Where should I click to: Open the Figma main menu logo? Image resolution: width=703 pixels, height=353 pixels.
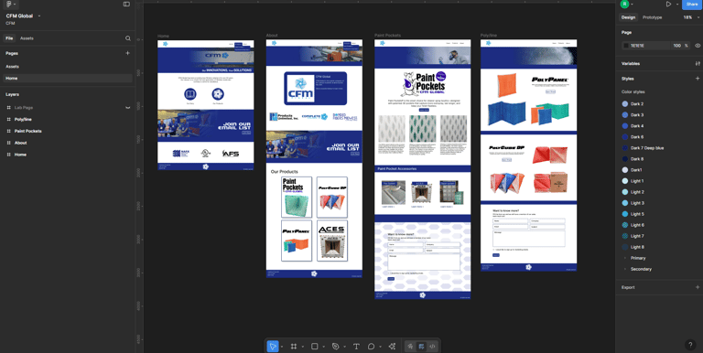point(9,4)
